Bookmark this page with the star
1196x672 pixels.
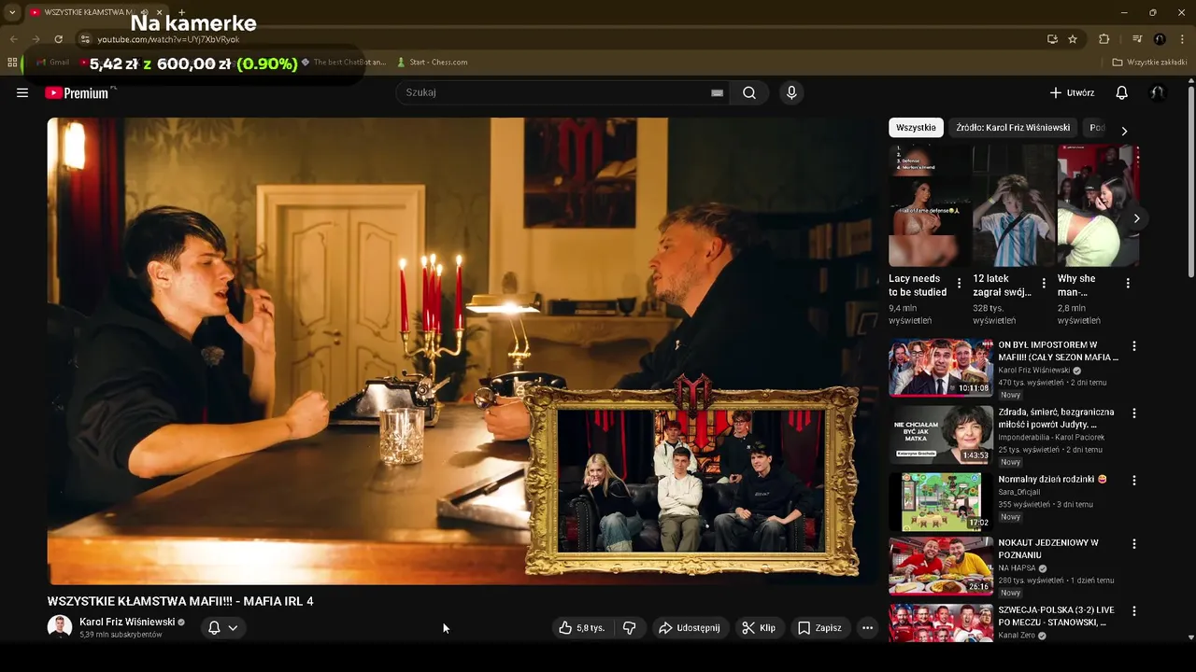coord(1073,39)
